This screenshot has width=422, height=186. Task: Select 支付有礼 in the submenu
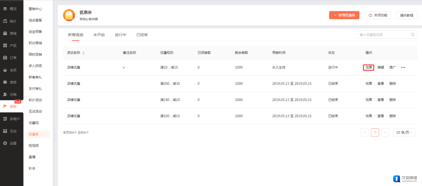coord(35,89)
